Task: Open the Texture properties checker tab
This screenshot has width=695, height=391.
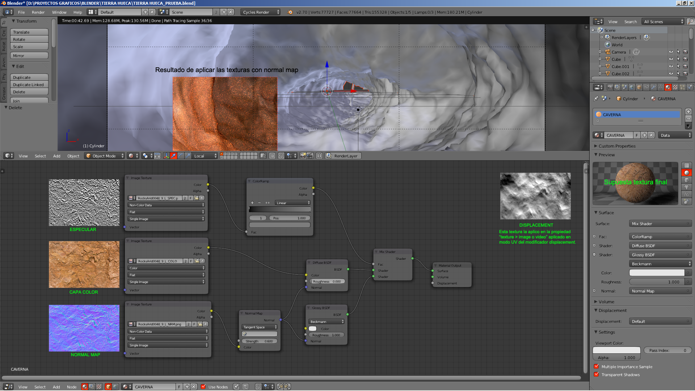Action: click(675, 87)
